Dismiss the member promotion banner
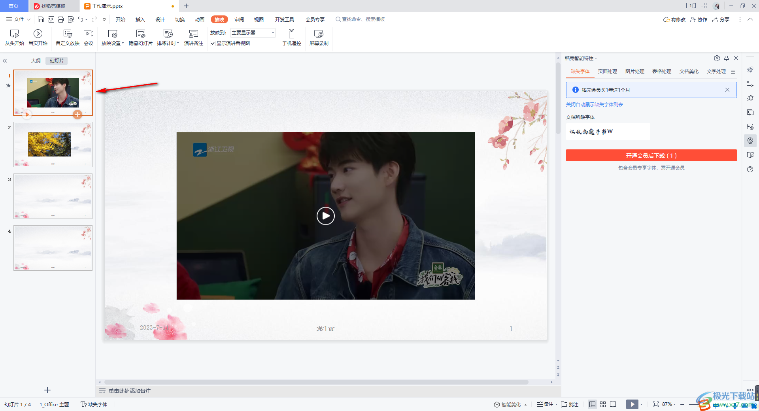759x411 pixels. [x=727, y=90]
